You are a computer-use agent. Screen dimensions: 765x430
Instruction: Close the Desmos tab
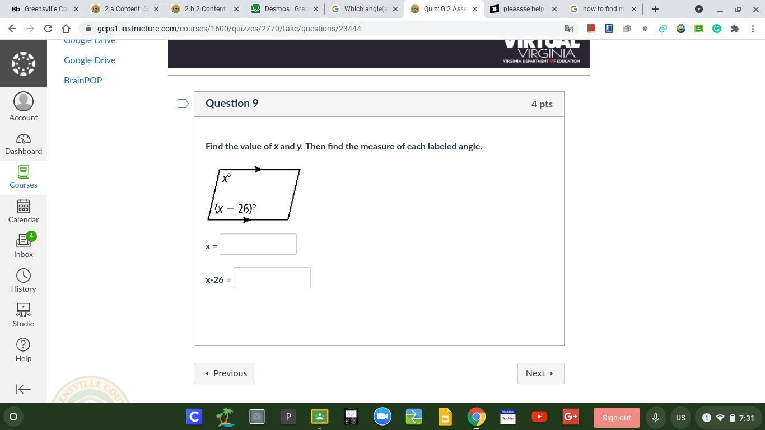tap(315, 9)
